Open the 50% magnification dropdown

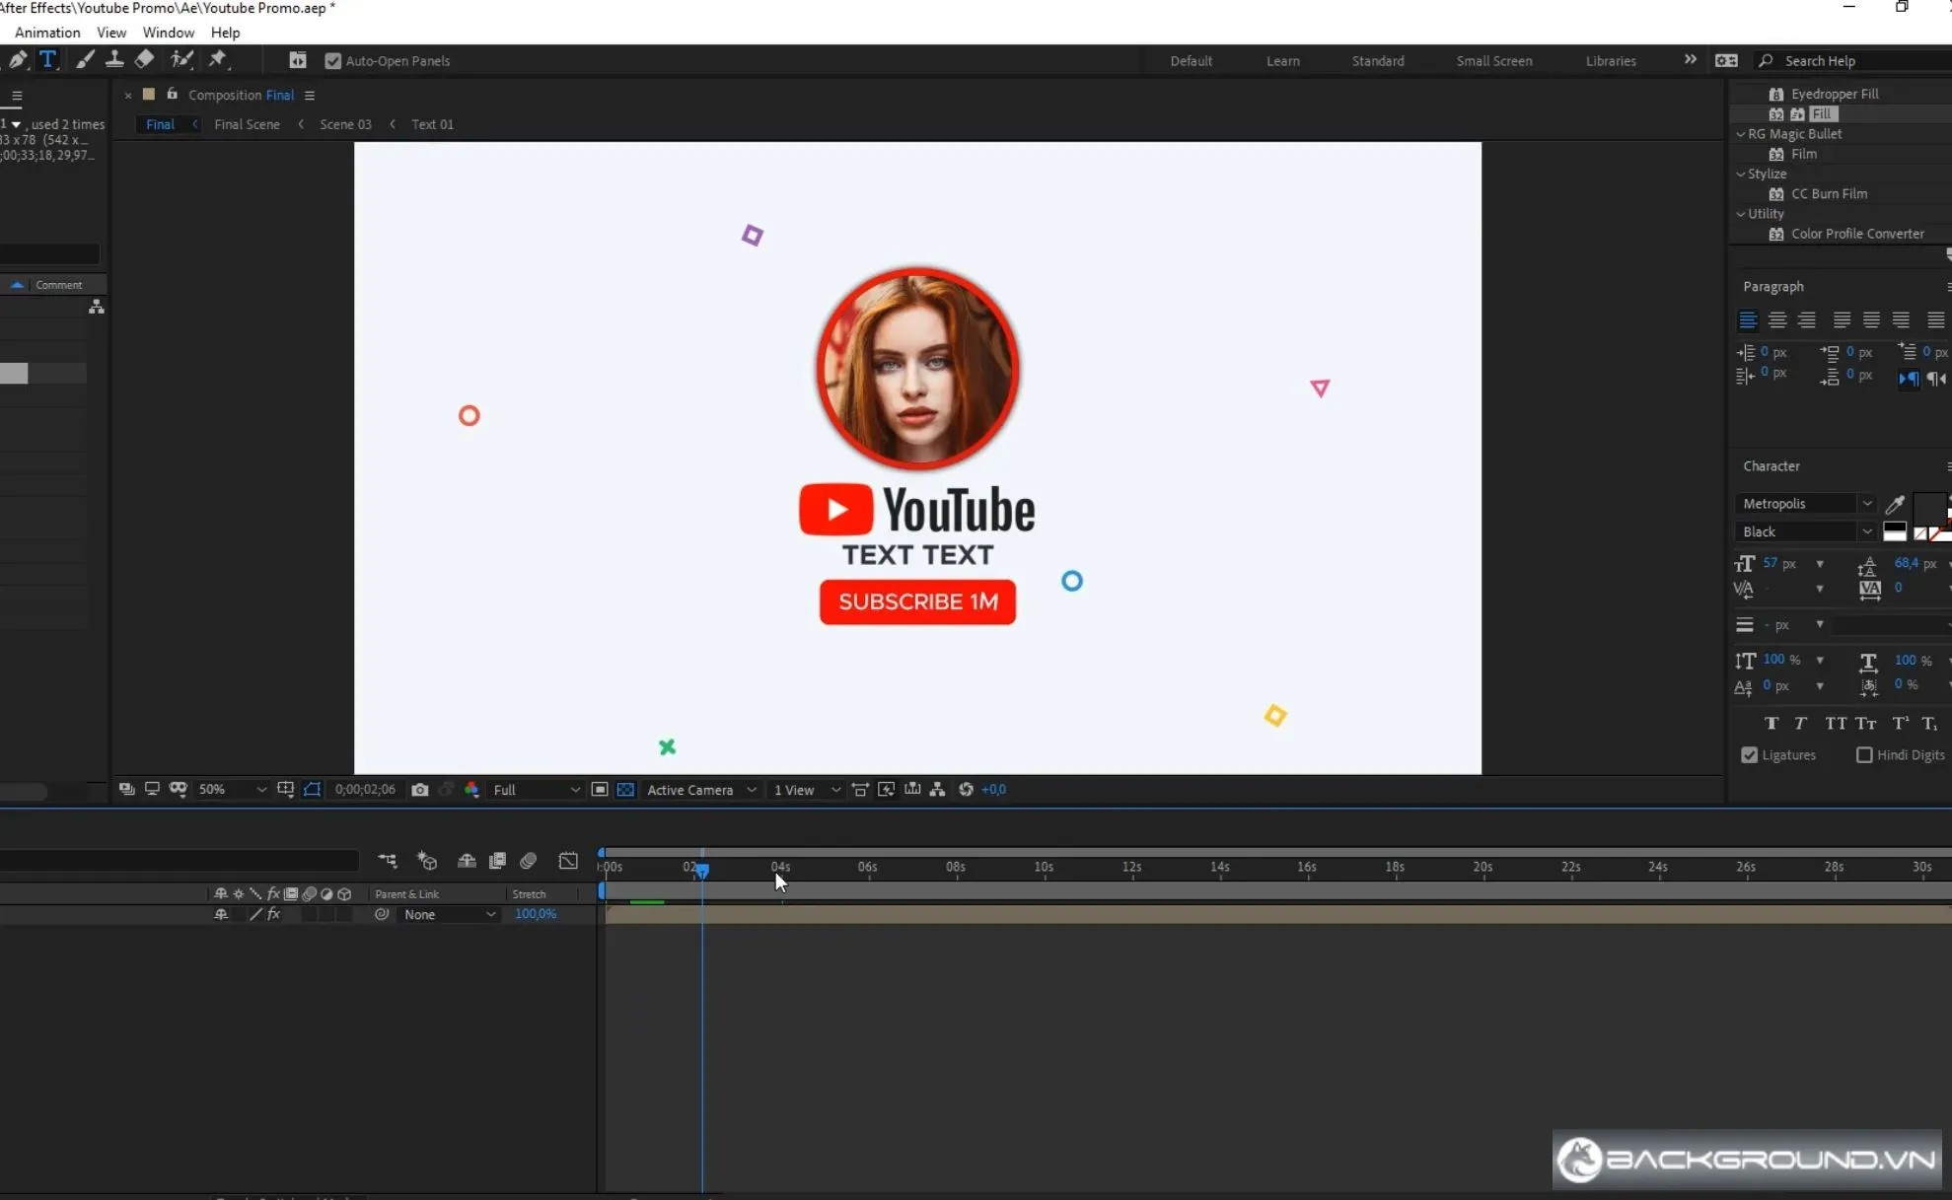(x=232, y=790)
